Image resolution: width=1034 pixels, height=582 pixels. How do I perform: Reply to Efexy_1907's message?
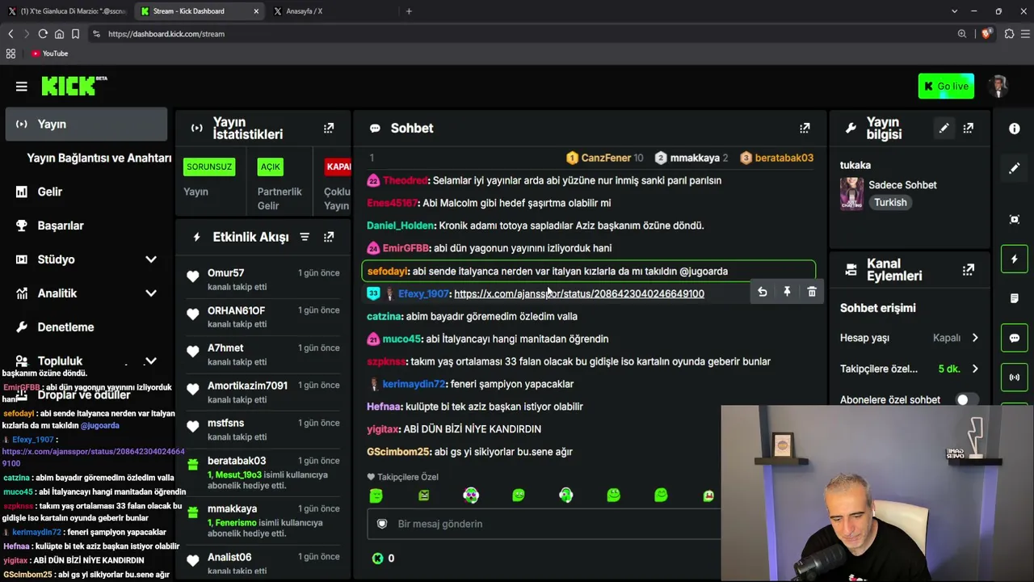pos(762,293)
